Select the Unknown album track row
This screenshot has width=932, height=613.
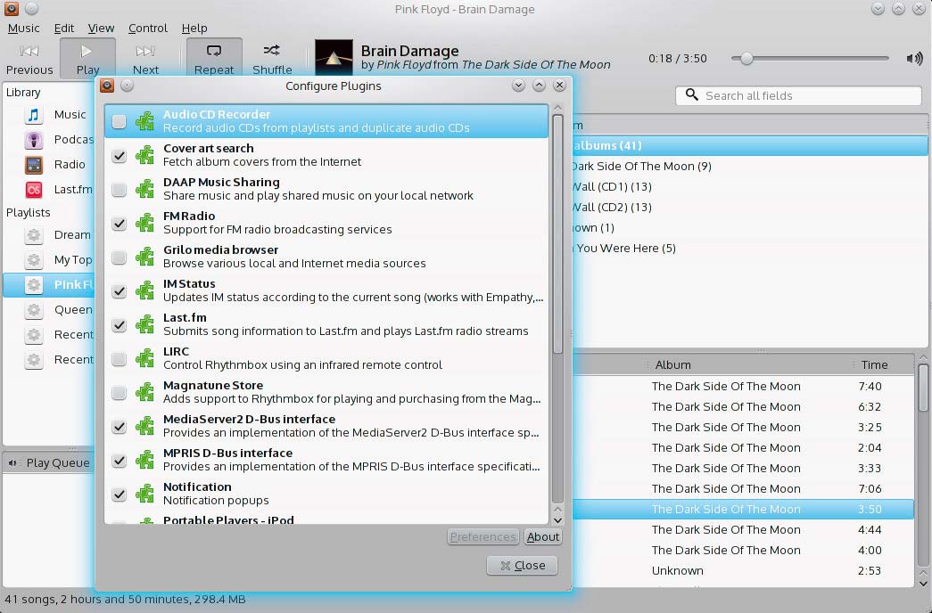(x=743, y=571)
